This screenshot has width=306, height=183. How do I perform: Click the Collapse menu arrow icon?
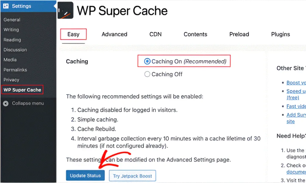pos(6,103)
